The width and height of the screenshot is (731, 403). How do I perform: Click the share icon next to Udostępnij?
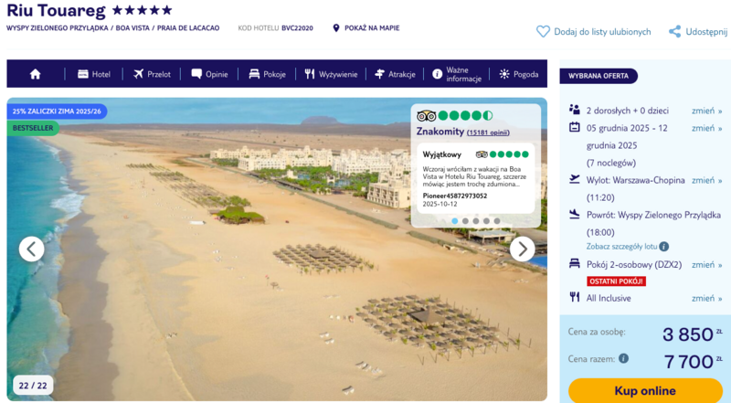pyautogui.click(x=674, y=31)
